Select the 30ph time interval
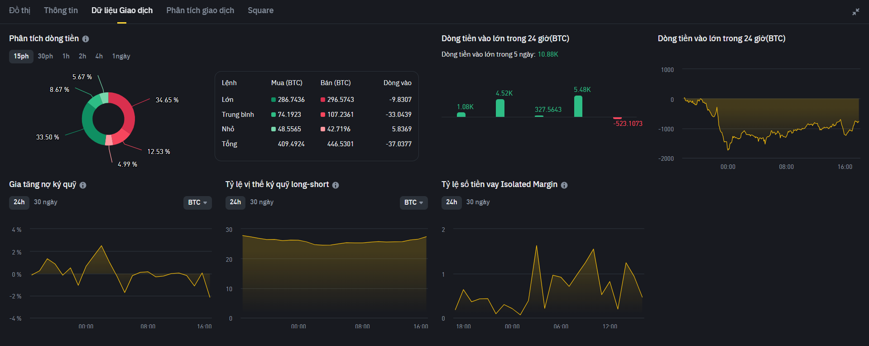This screenshot has height=346, width=869. (45, 56)
